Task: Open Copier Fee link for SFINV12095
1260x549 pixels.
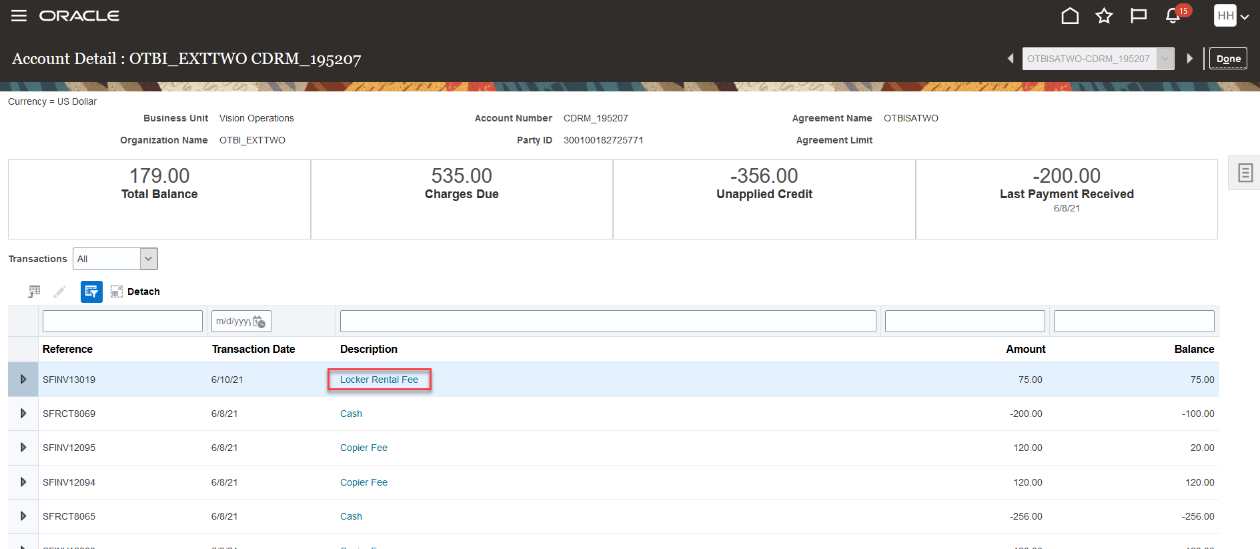Action: [364, 448]
